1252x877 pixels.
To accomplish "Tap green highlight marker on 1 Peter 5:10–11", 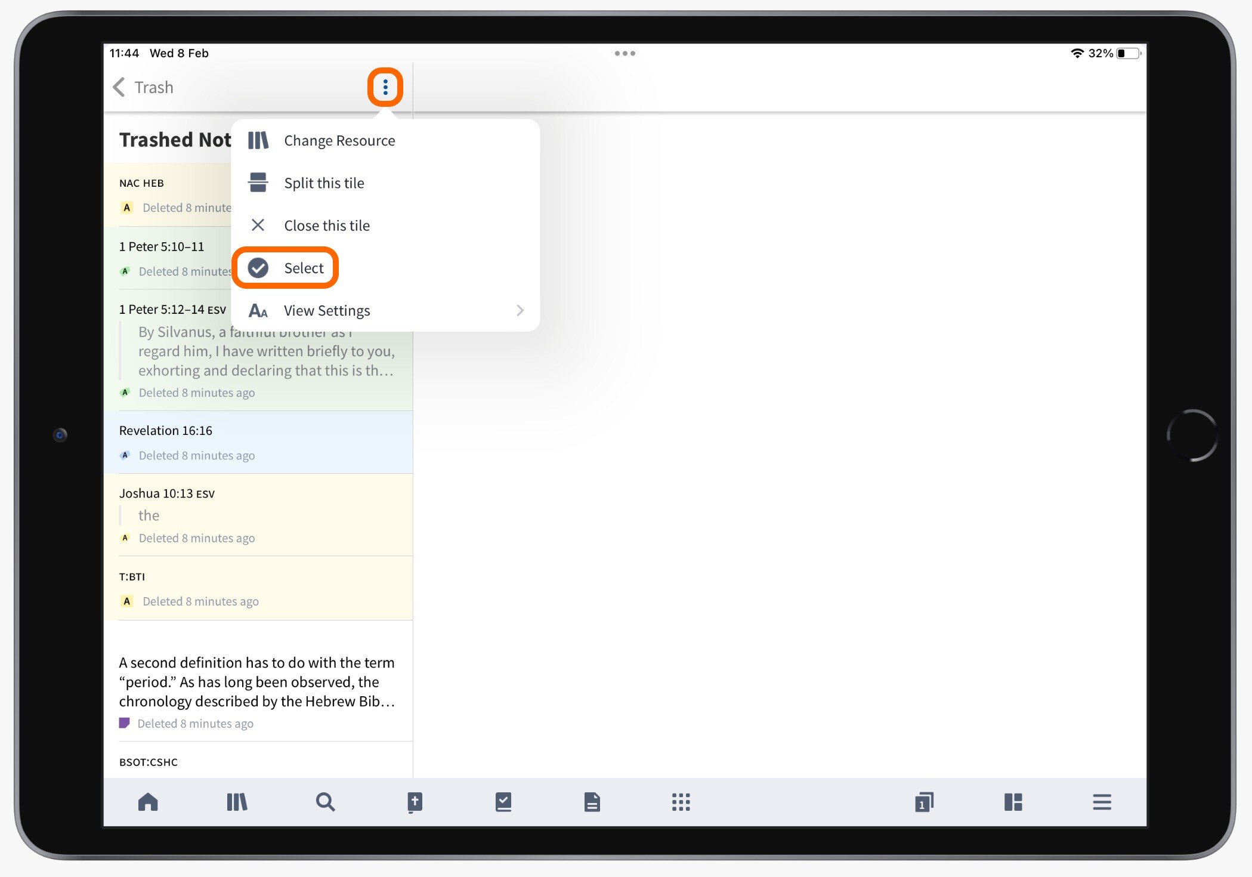I will tap(125, 271).
